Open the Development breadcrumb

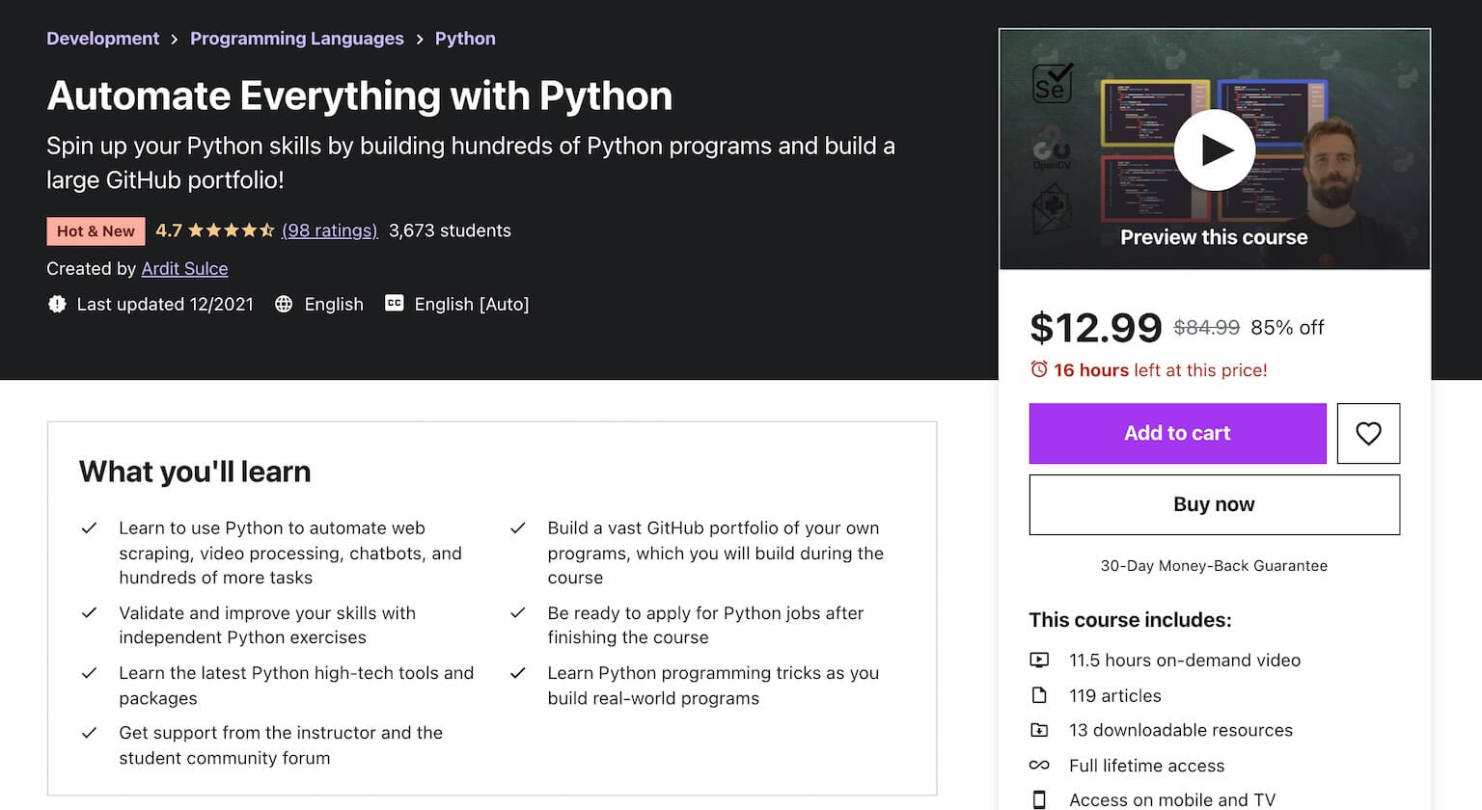click(x=102, y=39)
